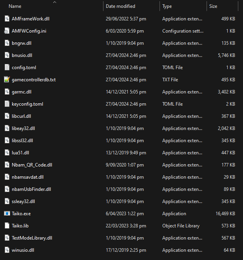Select the gamecontrollerdb.txt file icon
This screenshot has width=243, height=260.
point(7,80)
